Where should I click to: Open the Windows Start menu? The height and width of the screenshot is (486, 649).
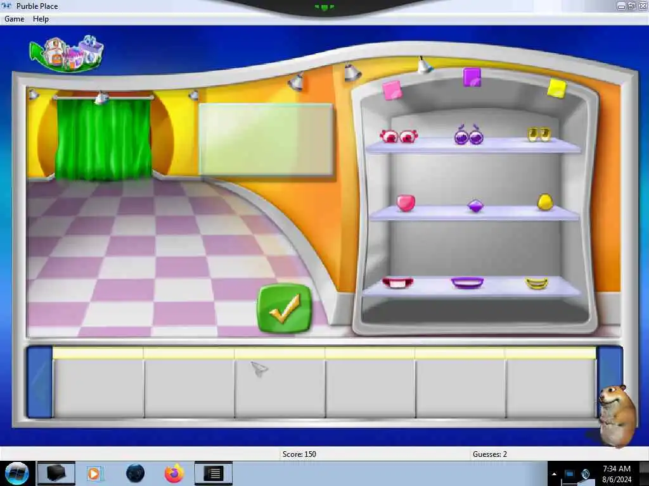17,473
